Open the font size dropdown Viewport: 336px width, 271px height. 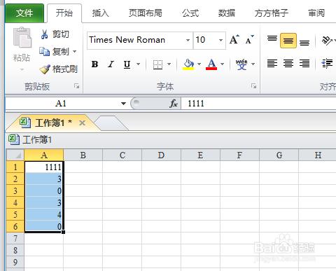(x=220, y=41)
